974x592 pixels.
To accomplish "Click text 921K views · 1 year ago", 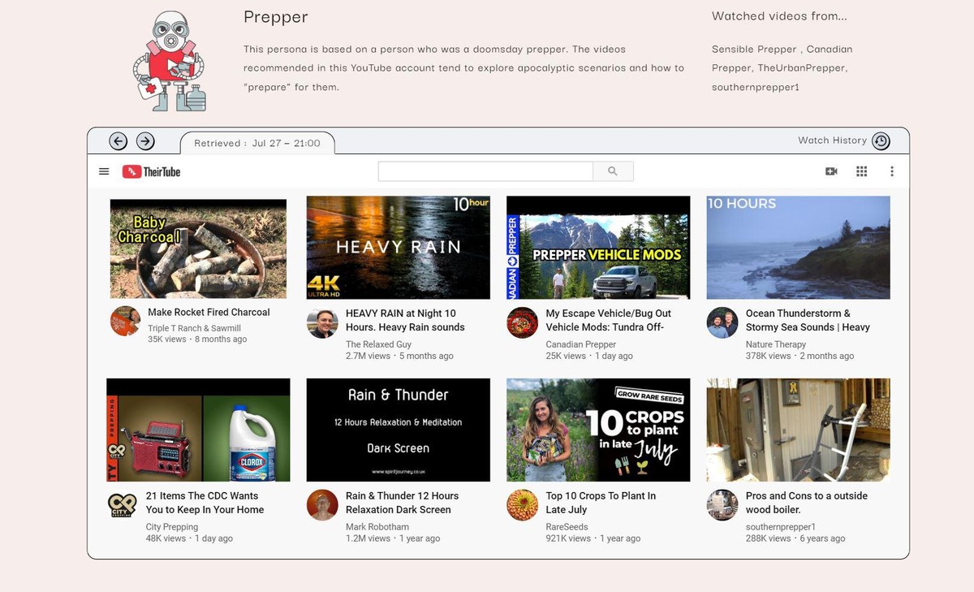I will pos(593,538).
